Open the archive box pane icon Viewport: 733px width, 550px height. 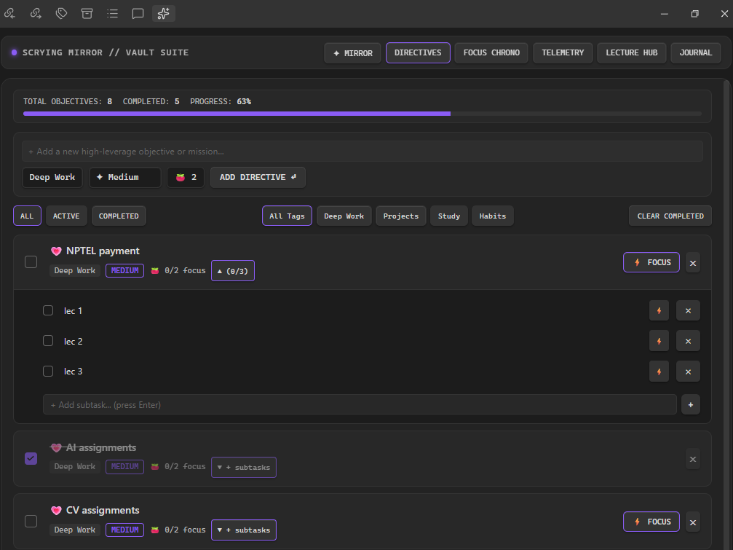click(x=87, y=14)
